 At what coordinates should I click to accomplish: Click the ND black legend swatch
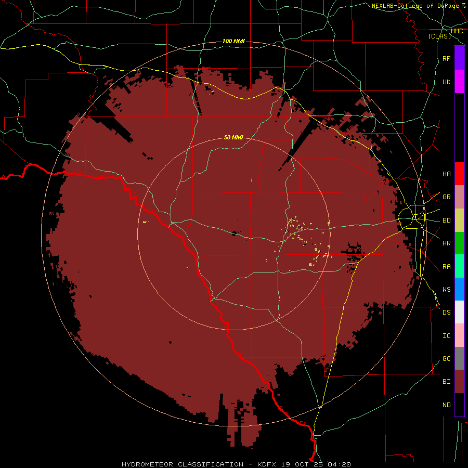click(x=459, y=405)
